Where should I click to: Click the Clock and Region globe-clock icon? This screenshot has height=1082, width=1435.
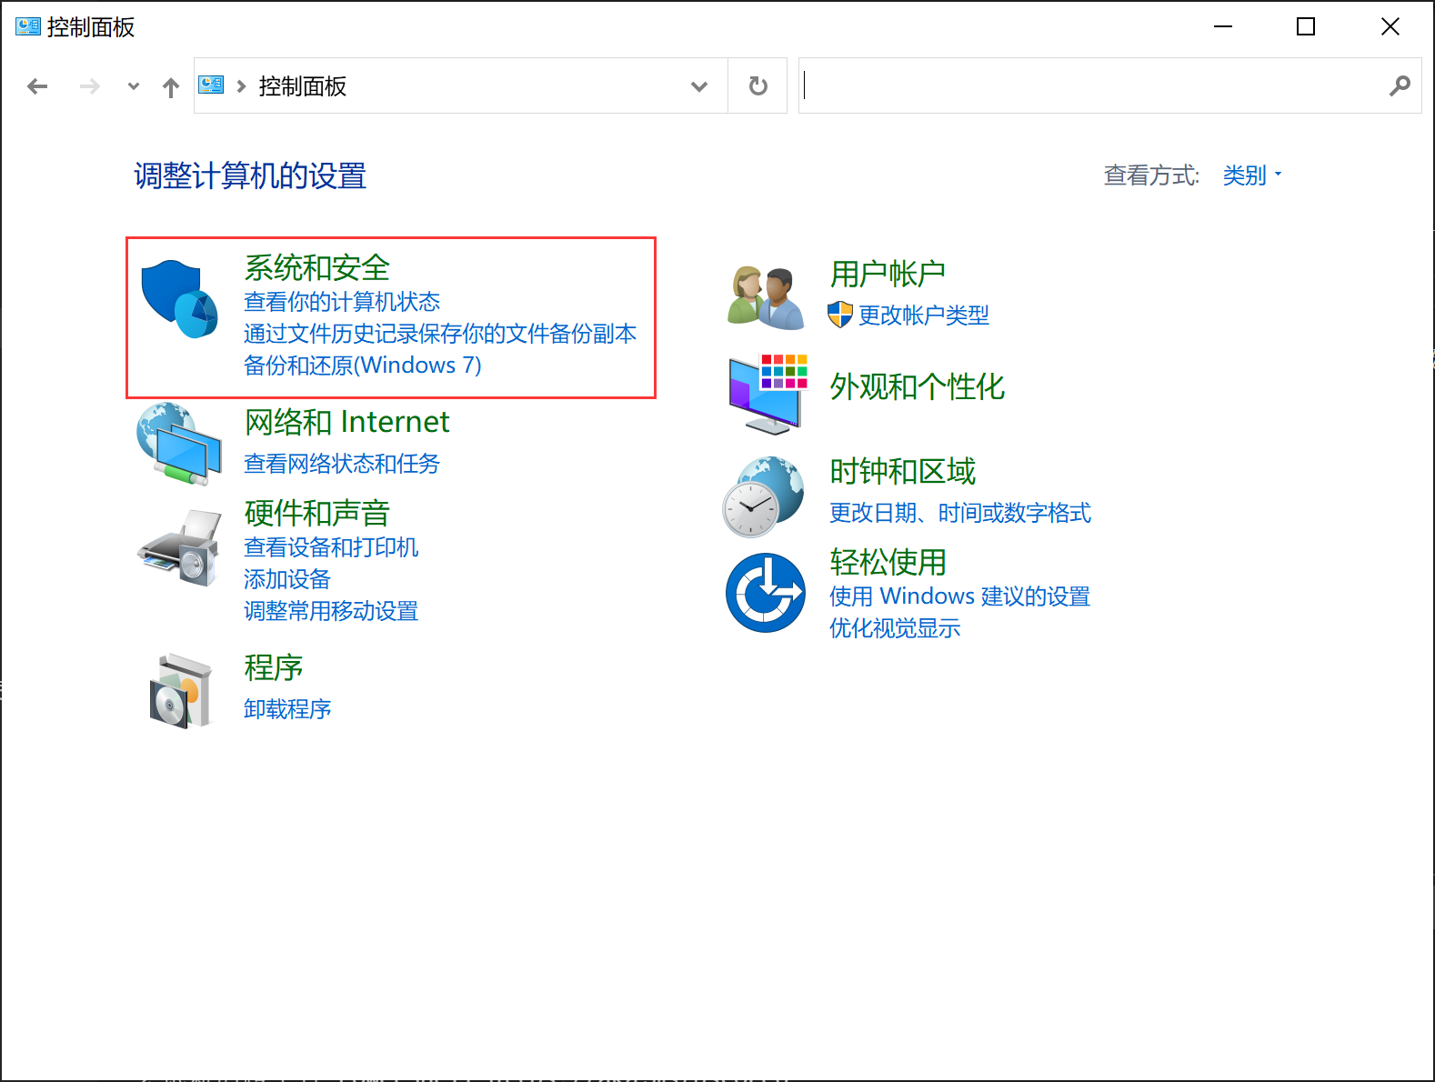[763, 496]
